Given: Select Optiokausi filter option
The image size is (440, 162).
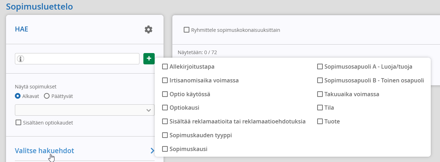Looking at the screenshot, I should point(165,108).
